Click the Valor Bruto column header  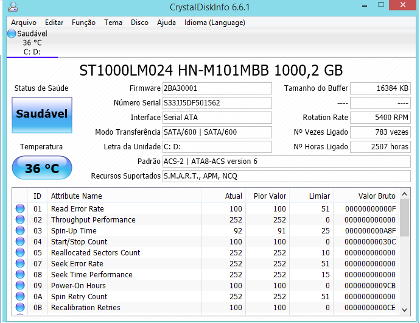[366, 196]
